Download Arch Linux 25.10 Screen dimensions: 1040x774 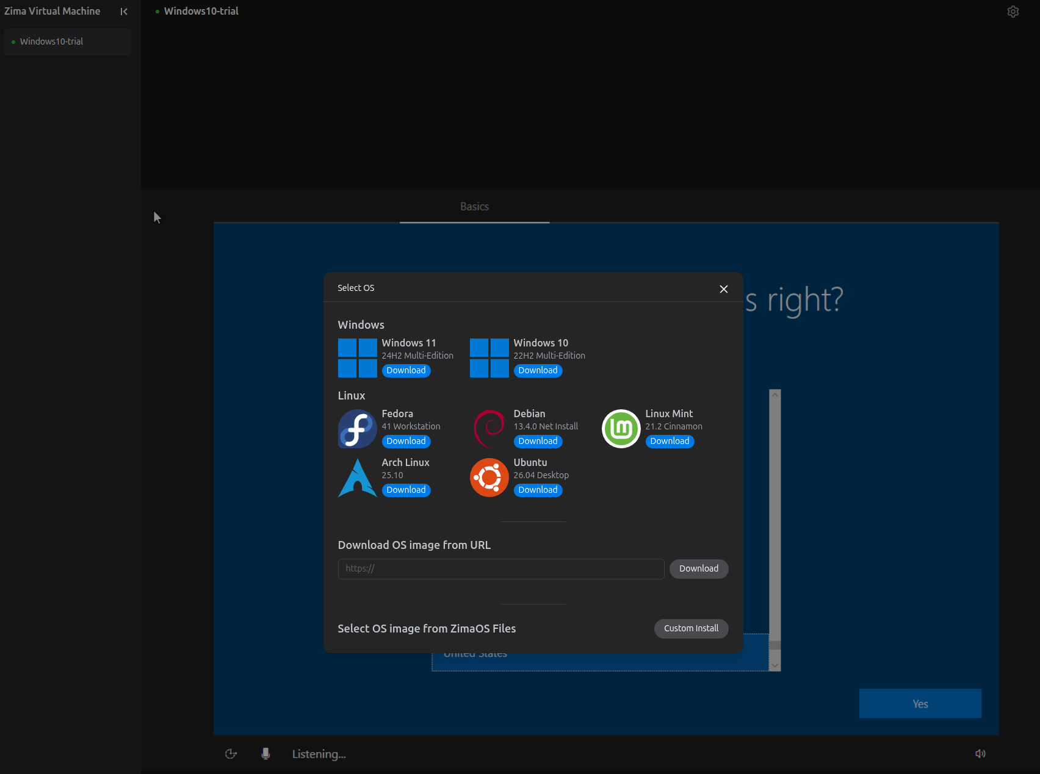406,490
